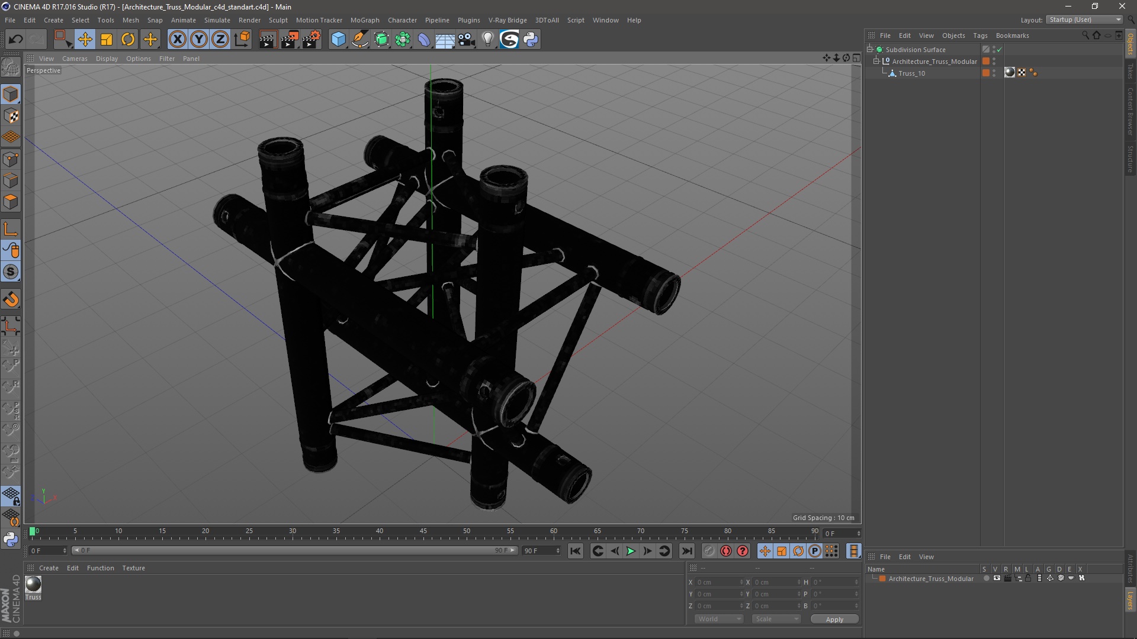Image resolution: width=1137 pixels, height=639 pixels.
Task: Select the Truss material thumbnail
Action: (x=33, y=585)
